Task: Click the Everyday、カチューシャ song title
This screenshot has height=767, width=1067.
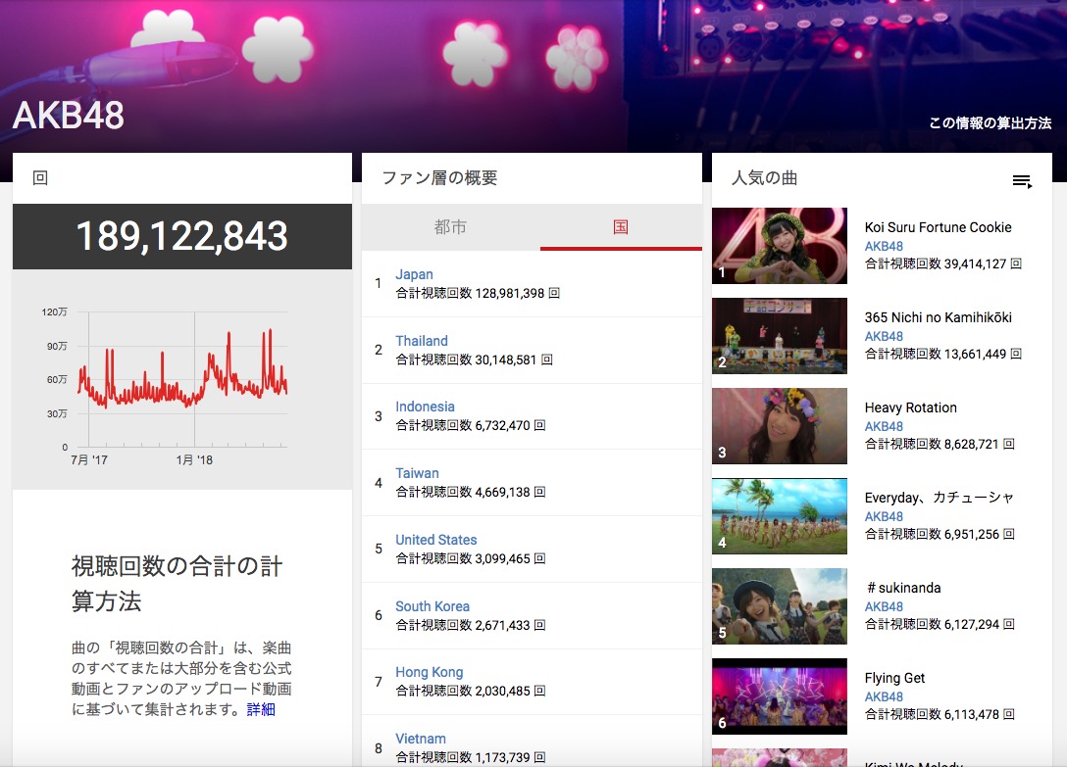Action: [x=940, y=498]
